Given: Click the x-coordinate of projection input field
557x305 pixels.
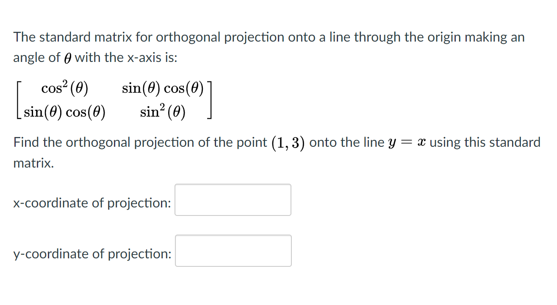Looking at the screenshot, I should (233, 199).
